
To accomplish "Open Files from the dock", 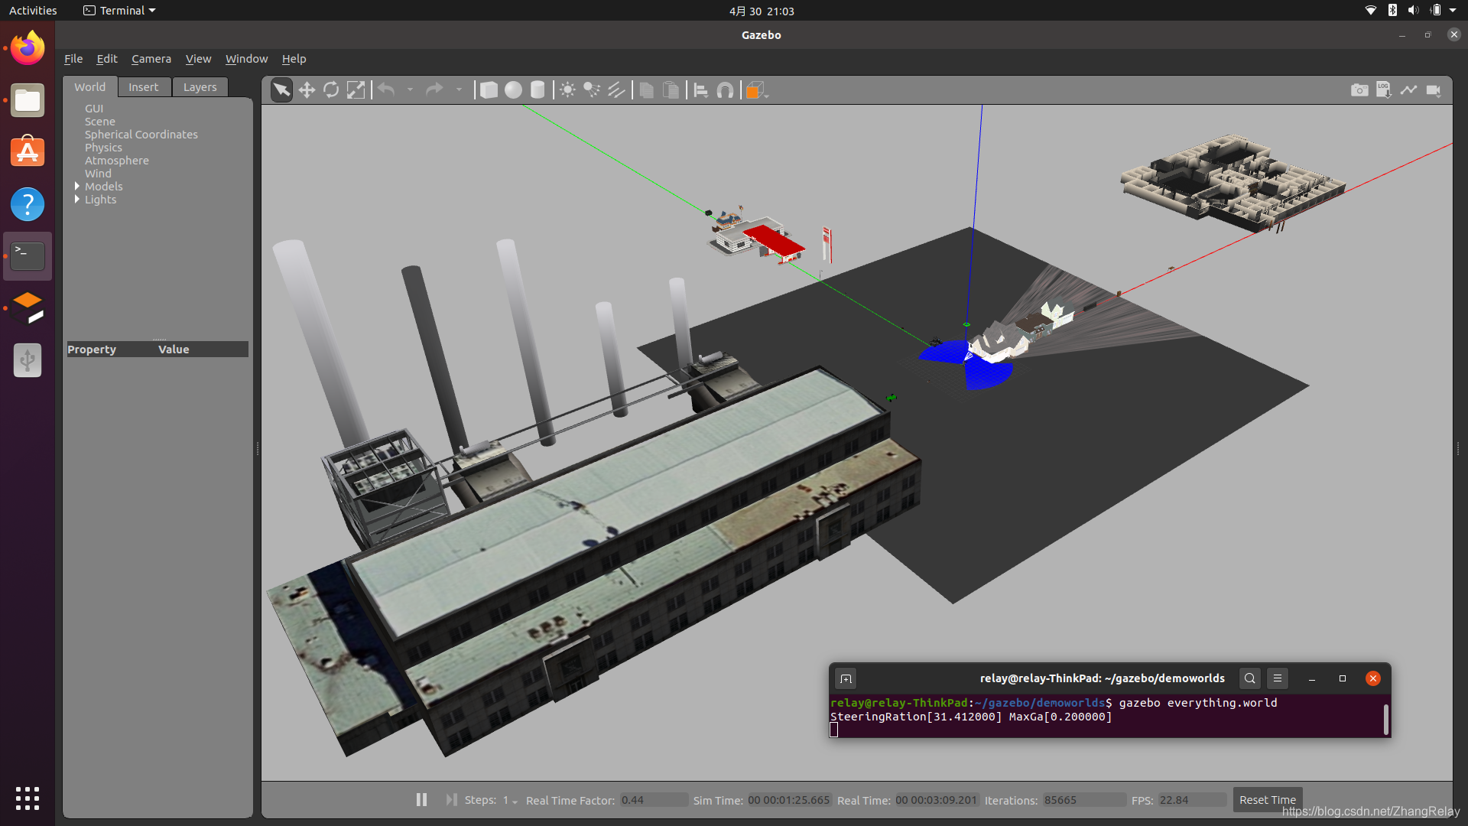I will (x=28, y=100).
